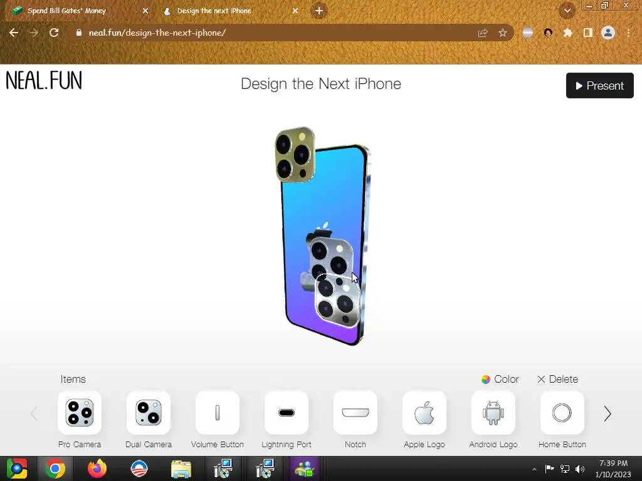
Task: Open network status tray icon
Action: point(565,469)
